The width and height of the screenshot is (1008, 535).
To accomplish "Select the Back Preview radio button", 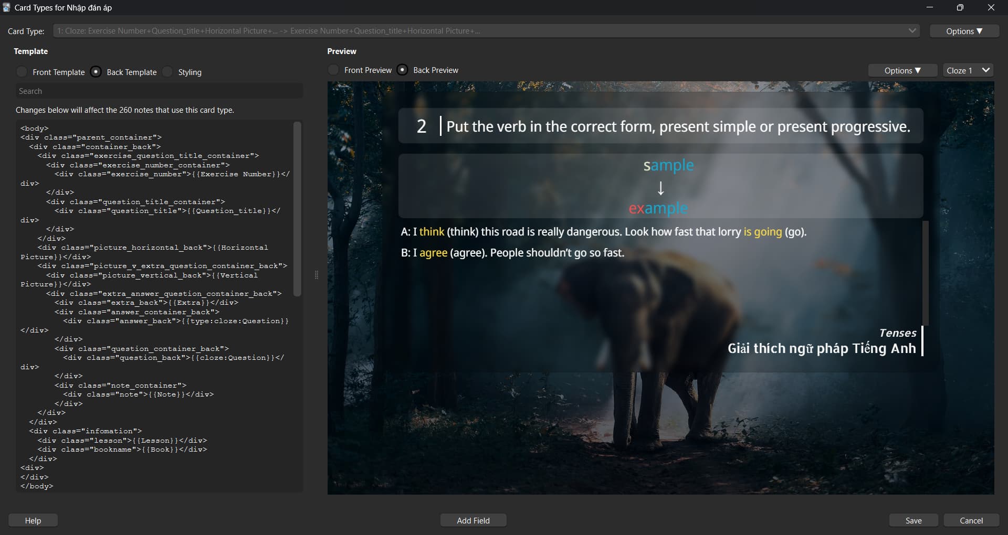I will tap(402, 70).
